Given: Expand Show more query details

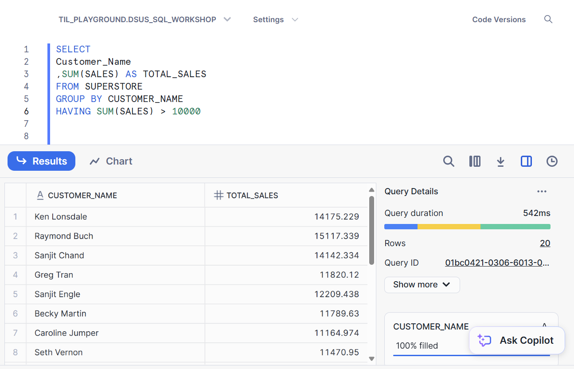Looking at the screenshot, I should [x=422, y=285].
